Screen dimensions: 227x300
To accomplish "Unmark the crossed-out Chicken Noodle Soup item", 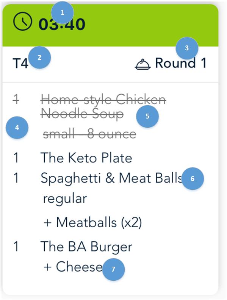I will click(103, 107).
